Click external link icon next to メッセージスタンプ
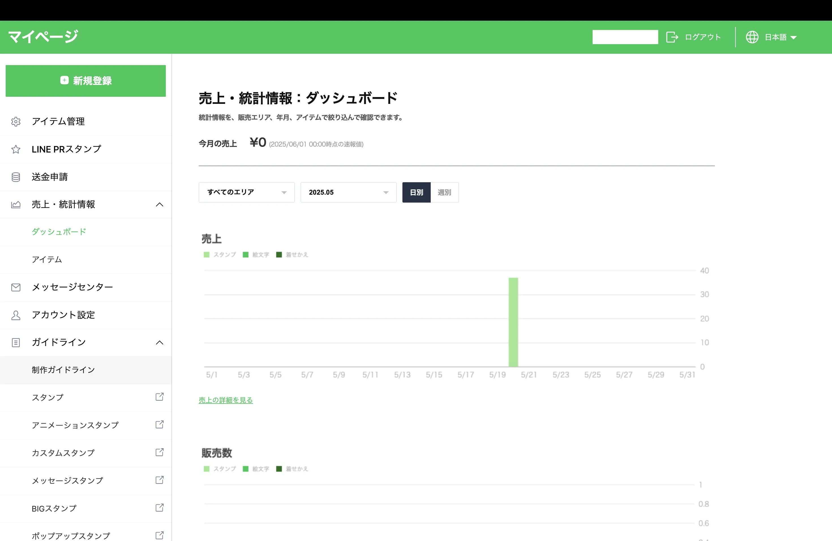 [x=159, y=480]
